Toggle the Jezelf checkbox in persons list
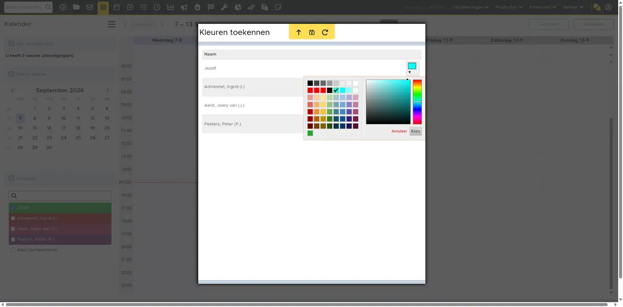The height and width of the screenshot is (307, 623). tap(13, 208)
